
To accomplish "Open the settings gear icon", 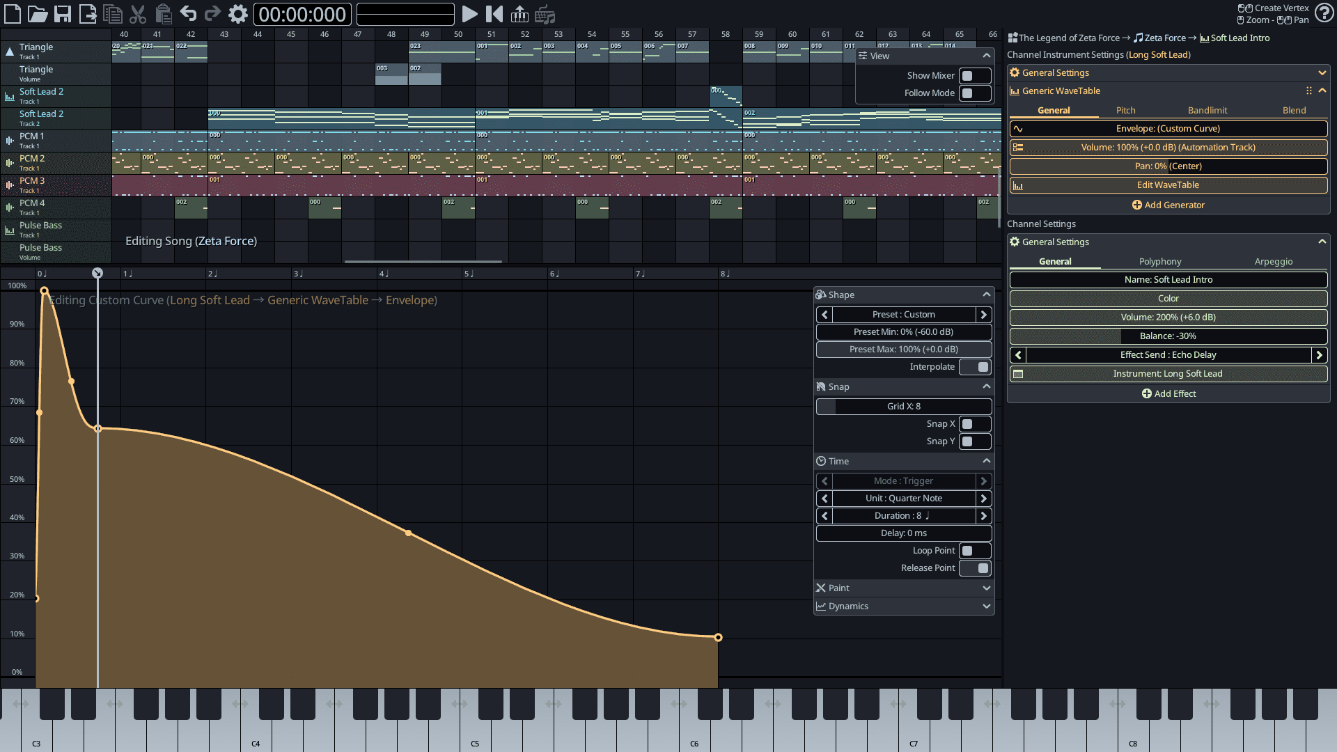I will coord(237,14).
